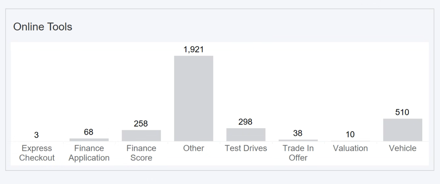Click the Valuation bar
Viewport: 440px width, 184px height.
tap(350, 141)
